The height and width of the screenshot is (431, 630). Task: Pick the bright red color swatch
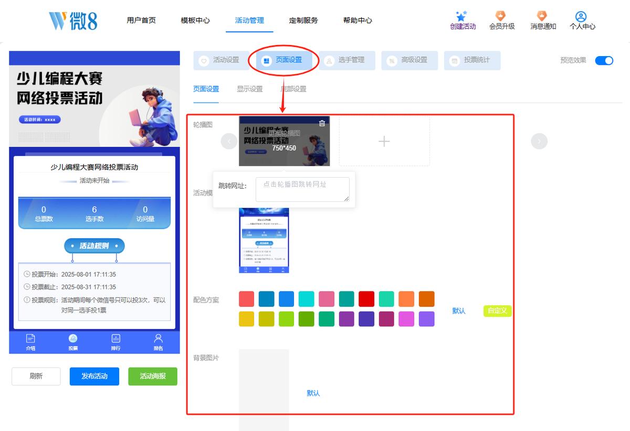[366, 299]
